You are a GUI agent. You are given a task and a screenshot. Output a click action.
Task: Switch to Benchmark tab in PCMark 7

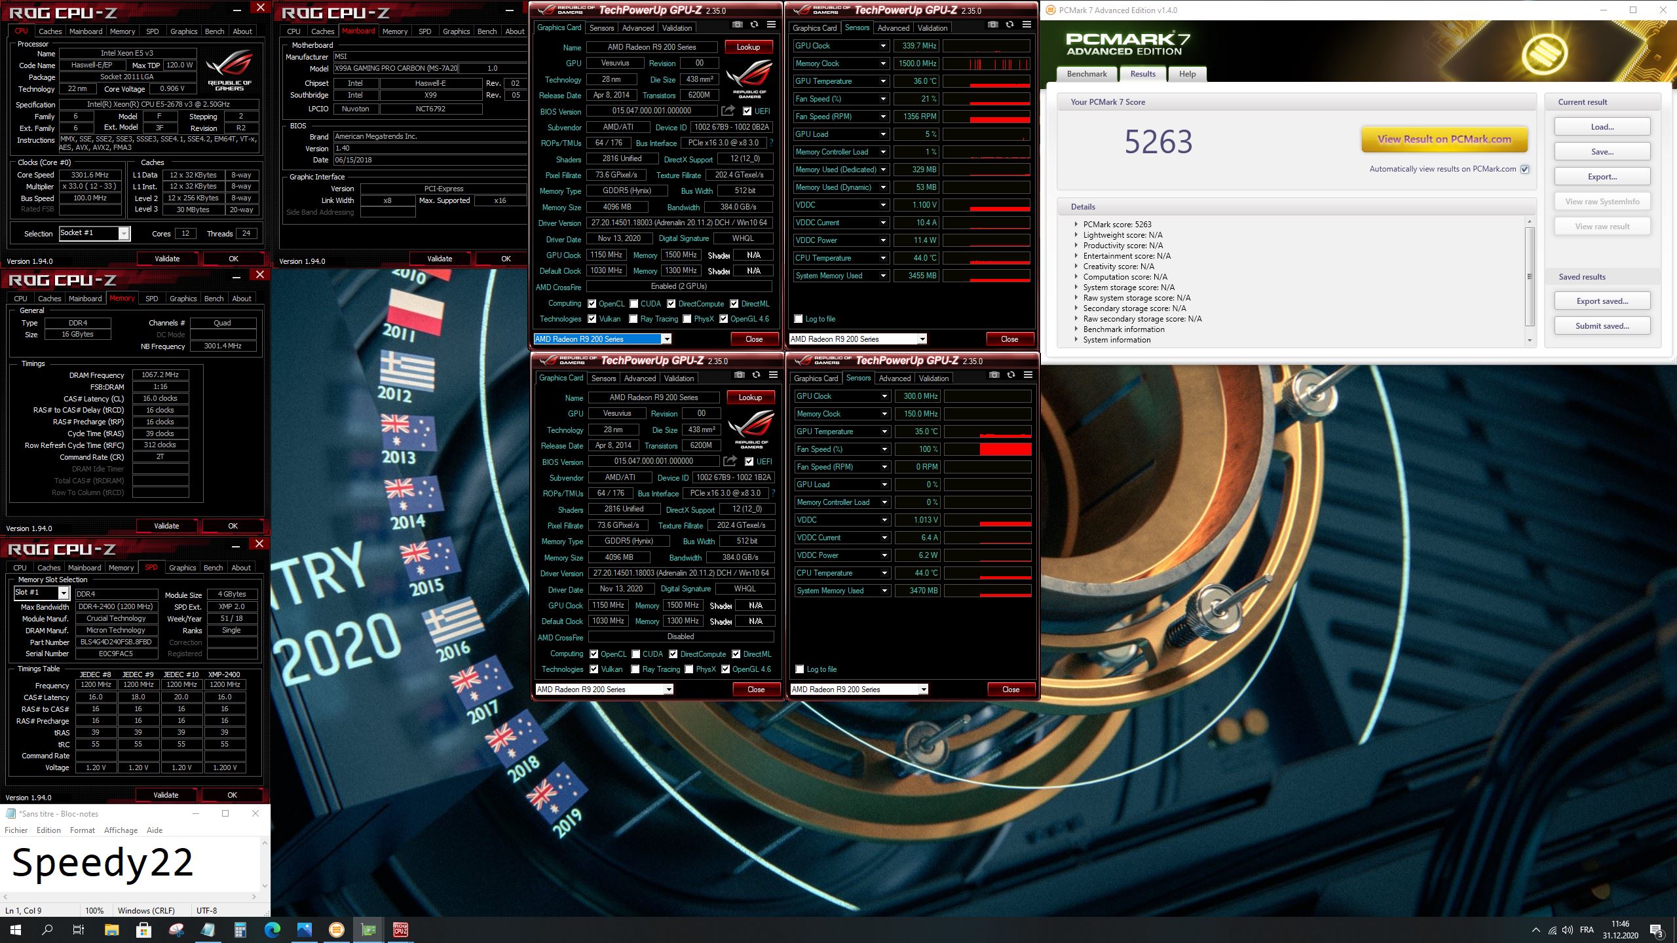point(1087,74)
